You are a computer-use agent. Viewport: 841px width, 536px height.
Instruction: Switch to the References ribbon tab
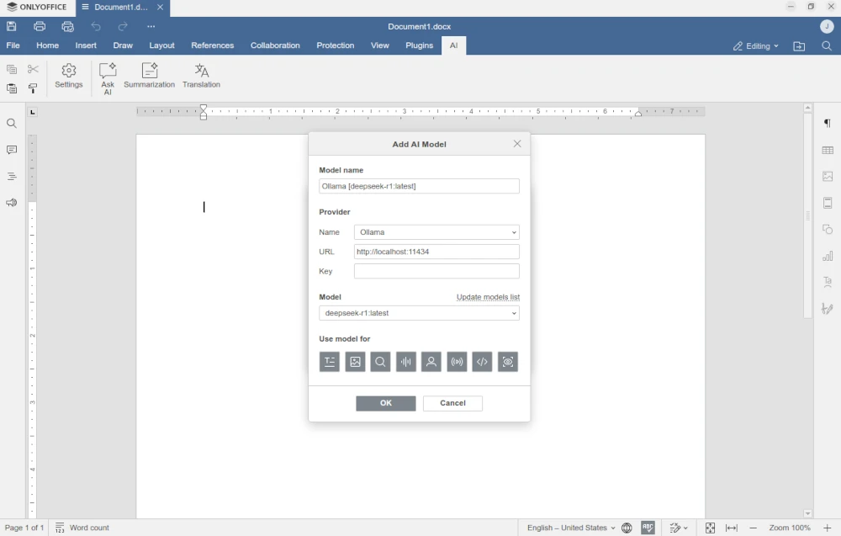(213, 45)
